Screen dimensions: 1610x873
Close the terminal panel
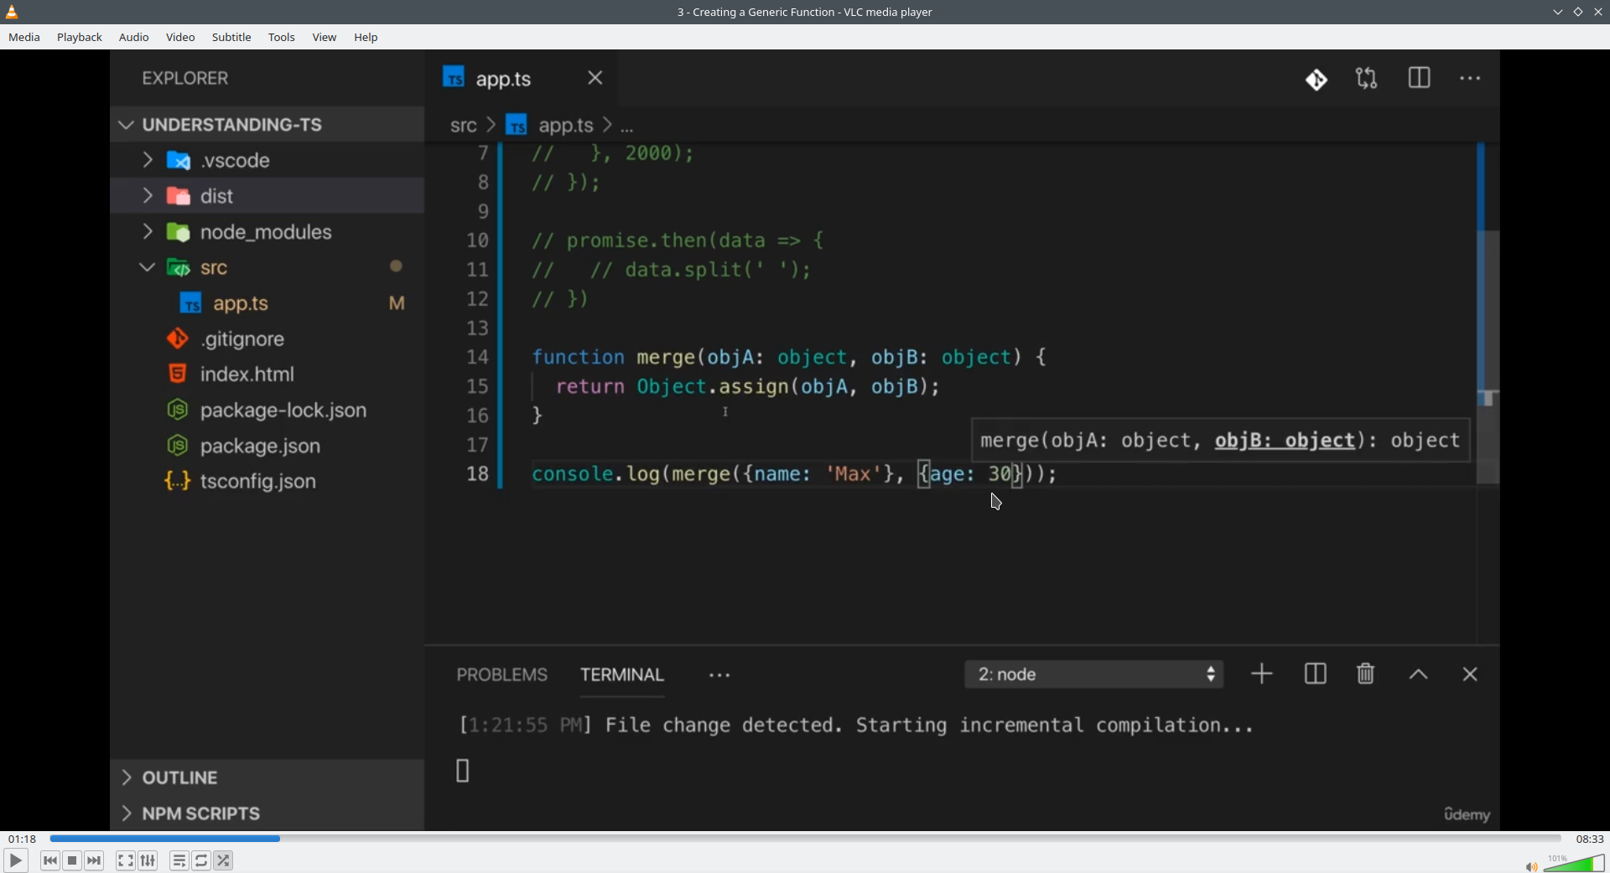(x=1470, y=674)
